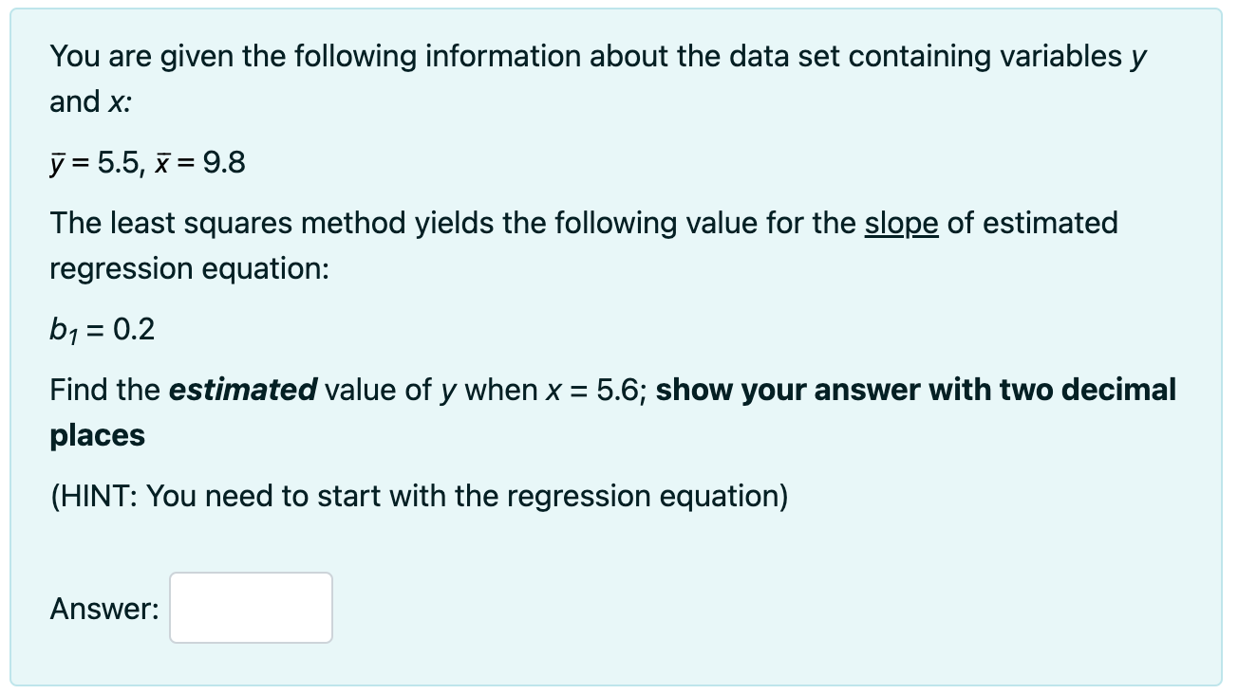Click empty area beside the answer box
Viewport: 1238px width, 694px height.
point(760,608)
